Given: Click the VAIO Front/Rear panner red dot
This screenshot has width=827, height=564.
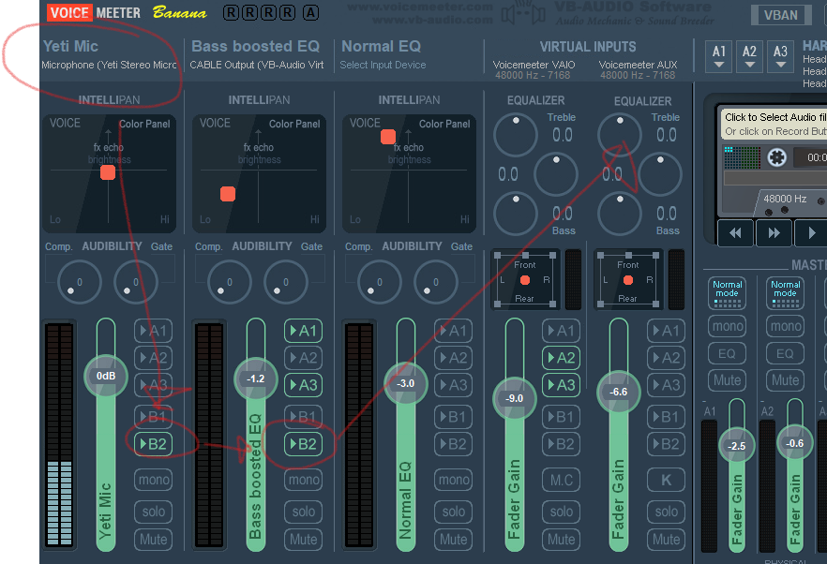Looking at the screenshot, I should tap(525, 280).
